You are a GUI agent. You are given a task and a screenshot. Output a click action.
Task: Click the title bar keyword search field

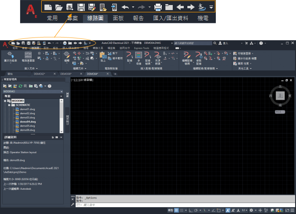click(x=193, y=43)
